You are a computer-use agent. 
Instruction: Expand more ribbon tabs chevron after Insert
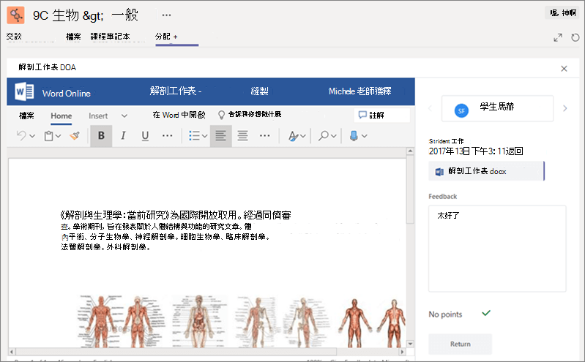click(x=124, y=116)
